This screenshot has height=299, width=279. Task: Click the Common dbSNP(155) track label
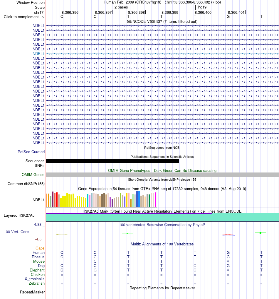tap(26, 184)
